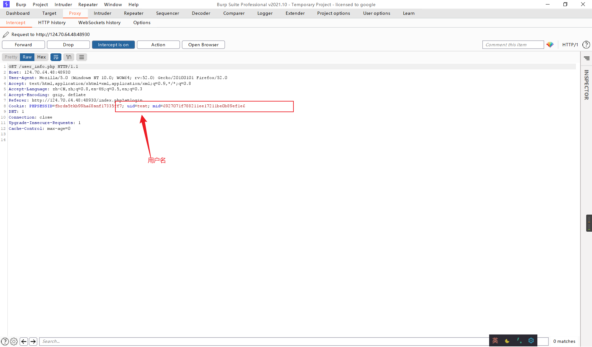Screen dimensions: 592x347
Task: Open the Logger tab
Action: (265, 13)
